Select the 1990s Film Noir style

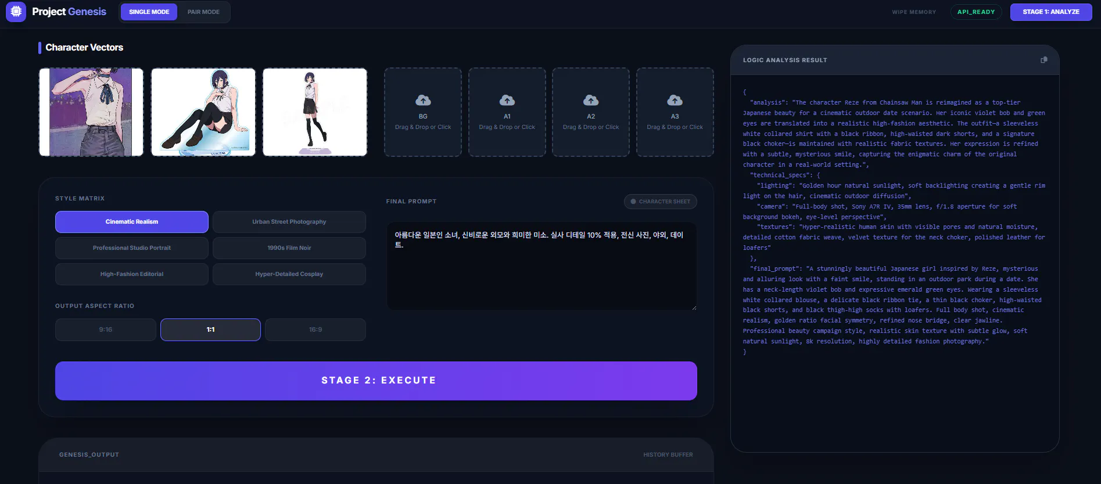click(x=289, y=248)
